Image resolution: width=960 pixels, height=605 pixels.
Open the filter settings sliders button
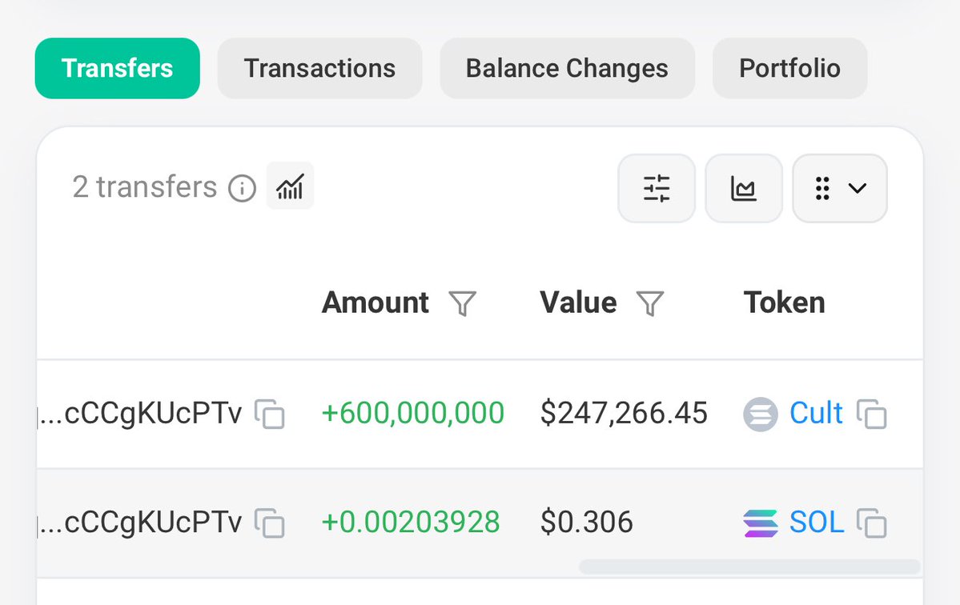click(x=657, y=188)
